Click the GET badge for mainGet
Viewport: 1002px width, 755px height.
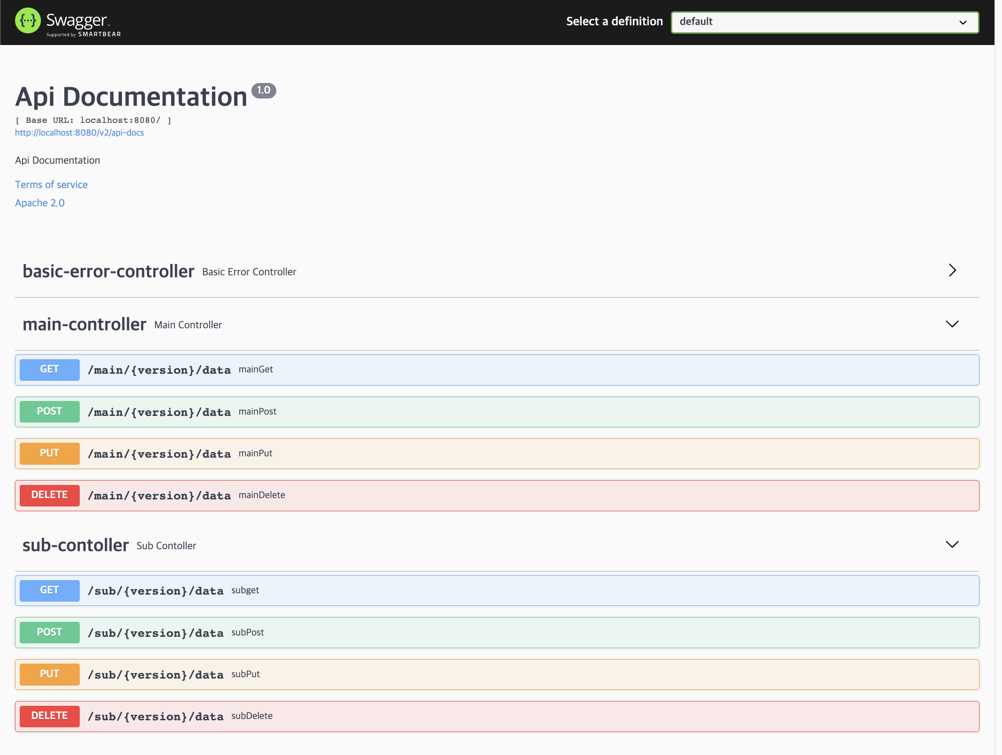pyautogui.click(x=49, y=370)
